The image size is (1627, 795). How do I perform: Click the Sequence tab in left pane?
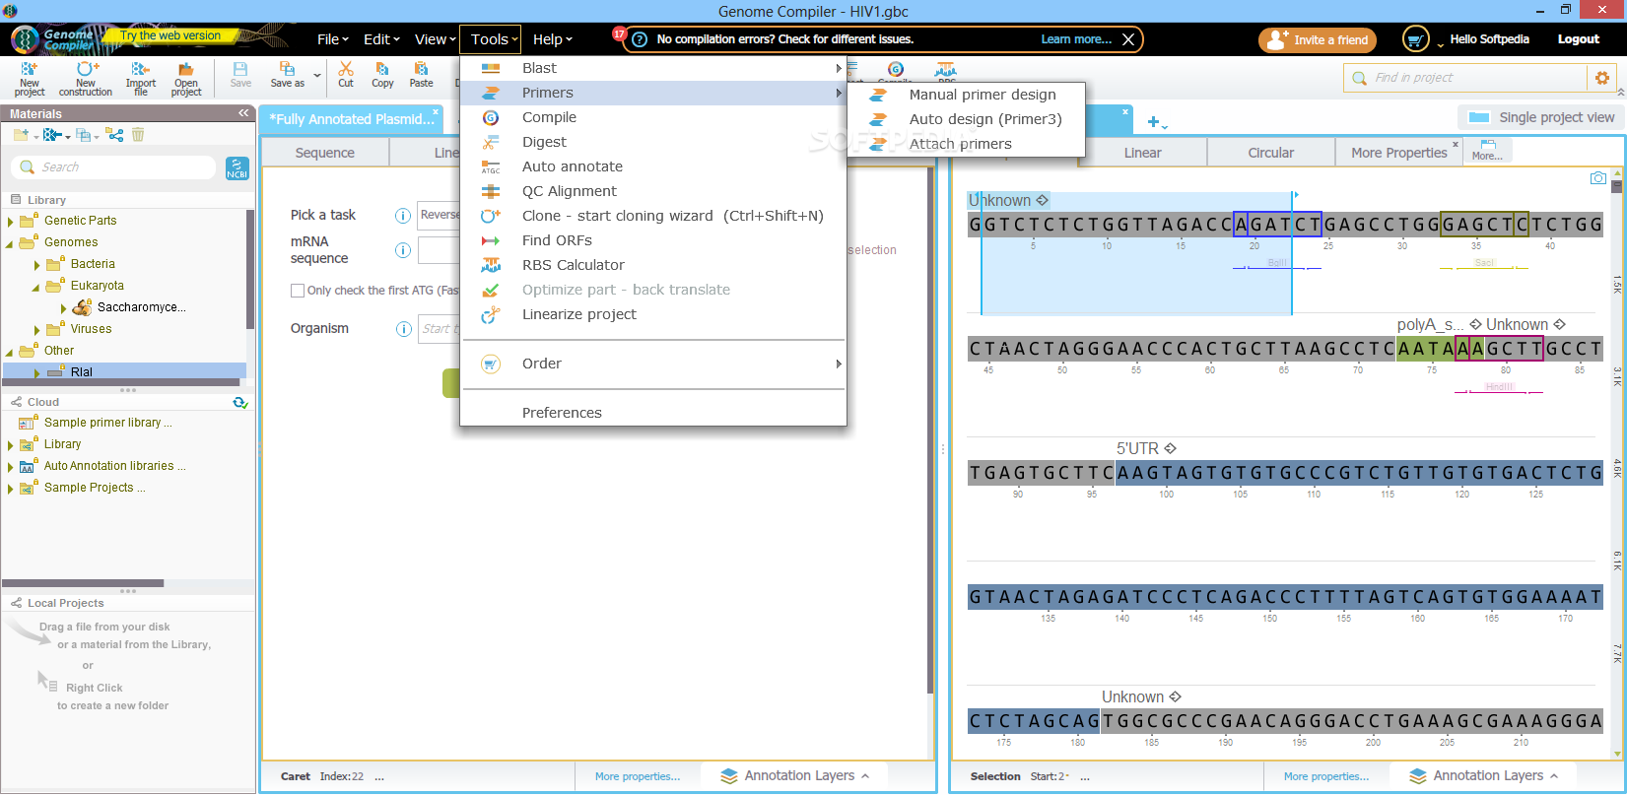pyautogui.click(x=325, y=153)
